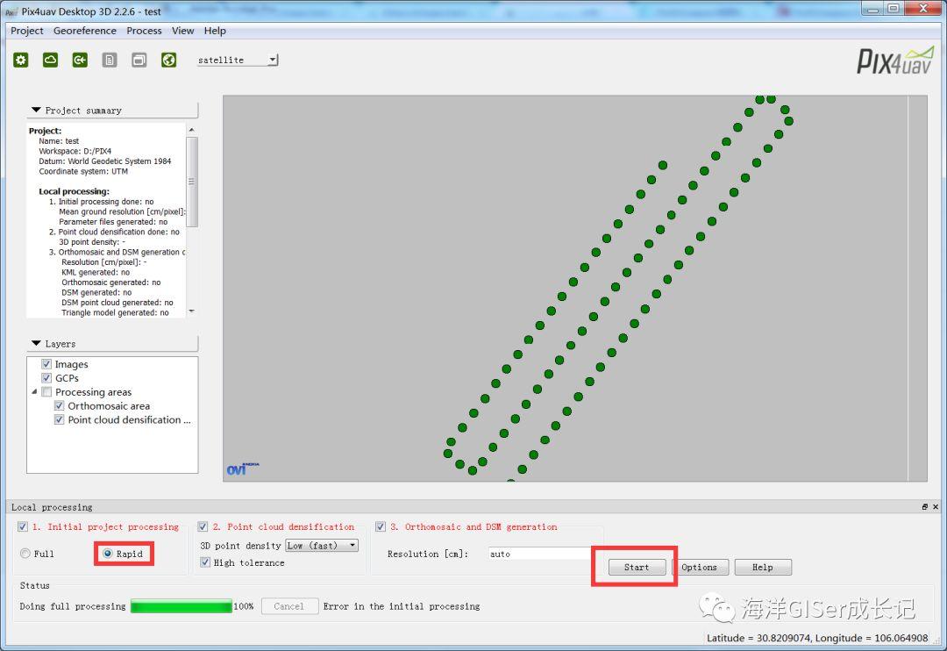Click 'Parameter files generated: no' line
The width and height of the screenshot is (947, 651).
(x=113, y=222)
